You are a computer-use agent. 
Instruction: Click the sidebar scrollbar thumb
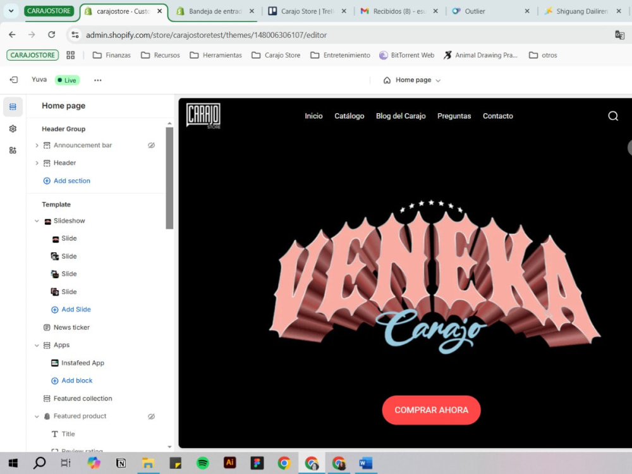pyautogui.click(x=169, y=178)
